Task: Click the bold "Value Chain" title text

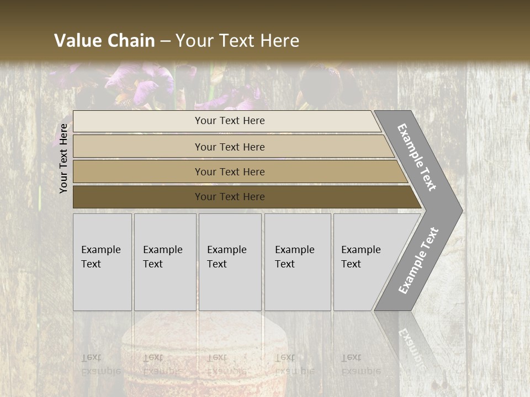Action: click(x=104, y=41)
